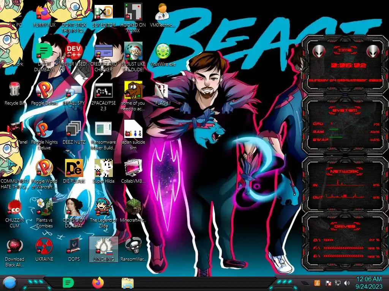Open the DEEZ NUTZ desktop icon
The width and height of the screenshot is (389, 291).
(x=74, y=133)
